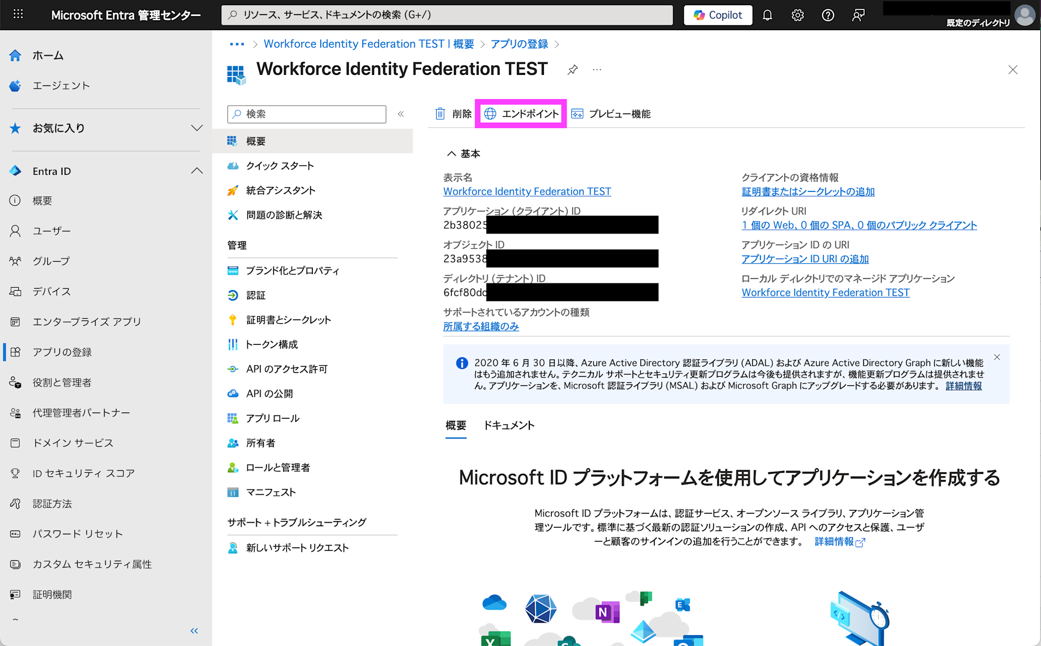Switch to ドキュメント tab
Viewport: 1041px width, 646px height.
coord(509,425)
